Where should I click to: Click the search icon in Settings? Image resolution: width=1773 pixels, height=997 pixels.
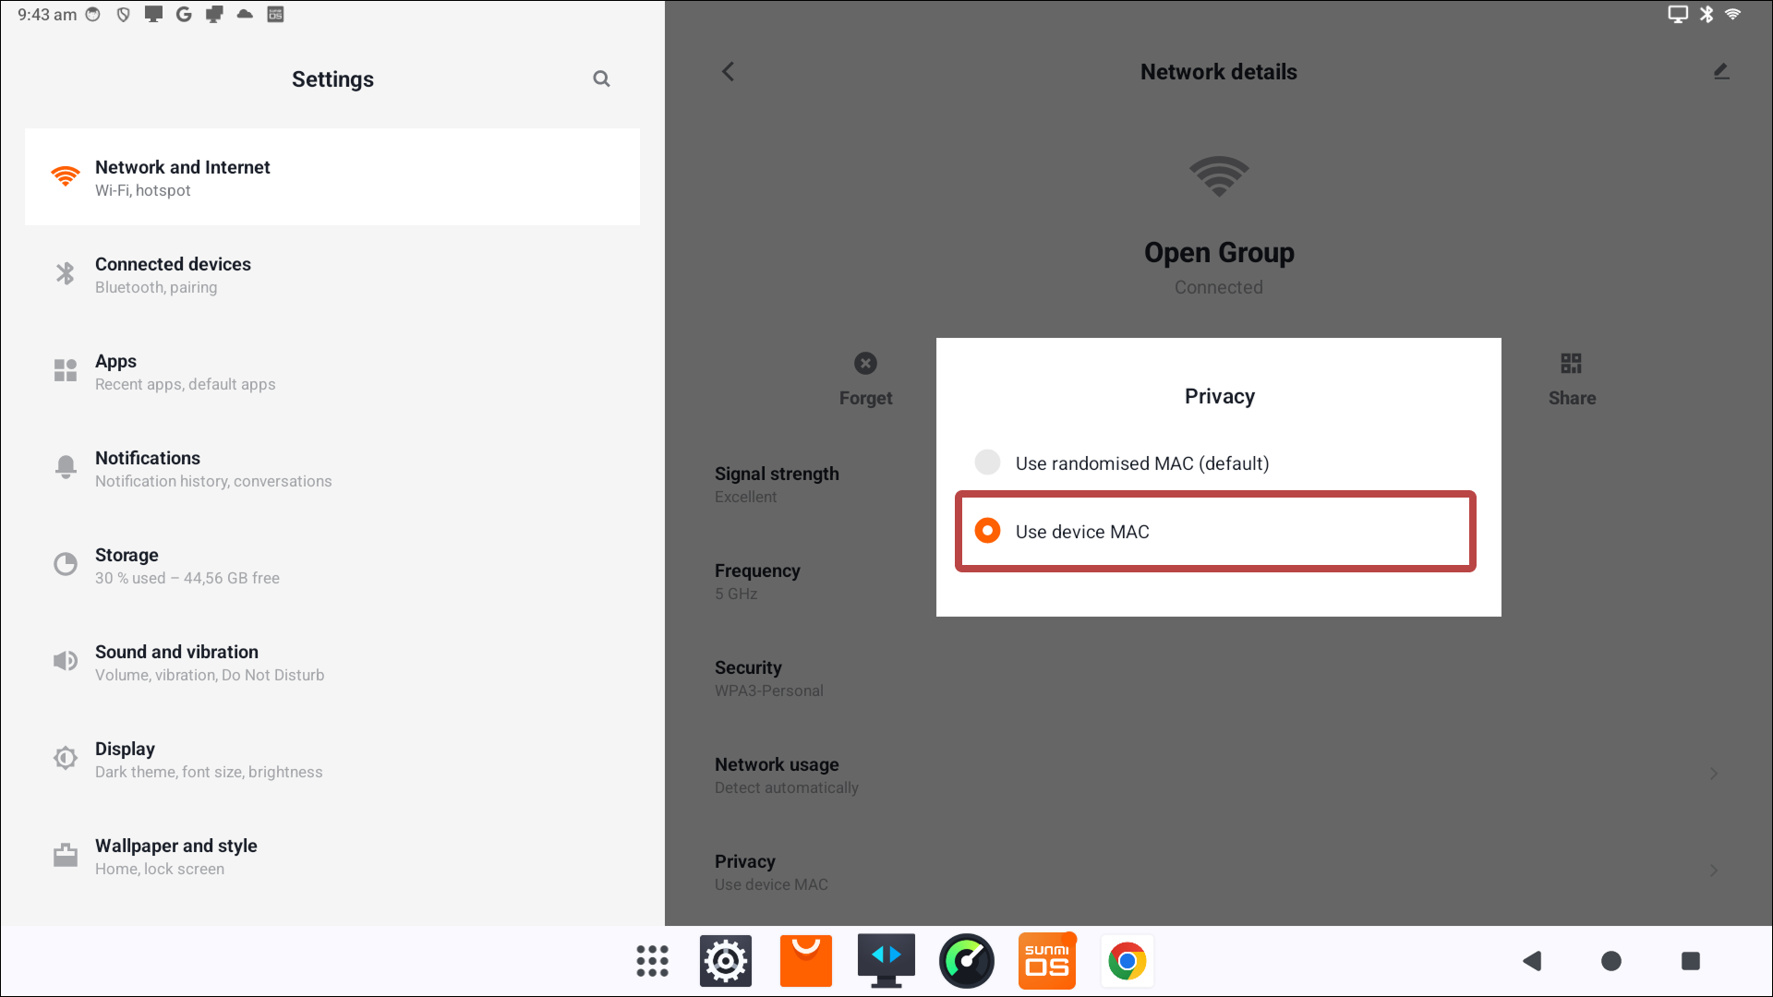[601, 79]
